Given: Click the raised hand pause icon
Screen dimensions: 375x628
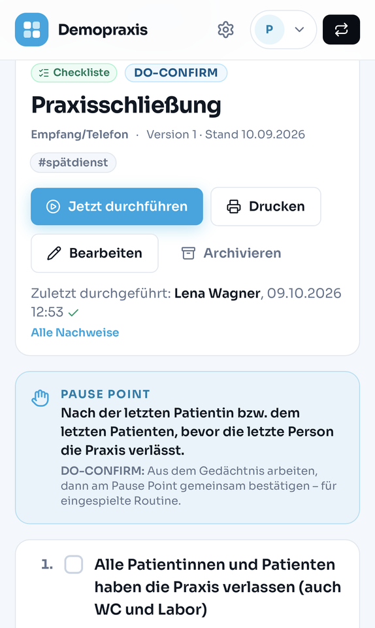Looking at the screenshot, I should point(40,398).
